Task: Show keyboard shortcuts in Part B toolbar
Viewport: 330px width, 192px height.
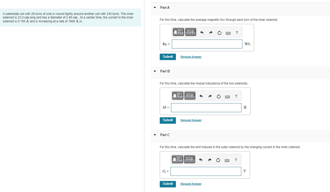Action: pos(227,97)
